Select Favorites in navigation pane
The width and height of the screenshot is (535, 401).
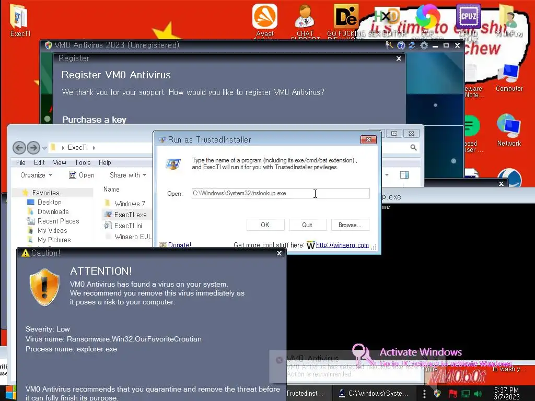coord(46,193)
